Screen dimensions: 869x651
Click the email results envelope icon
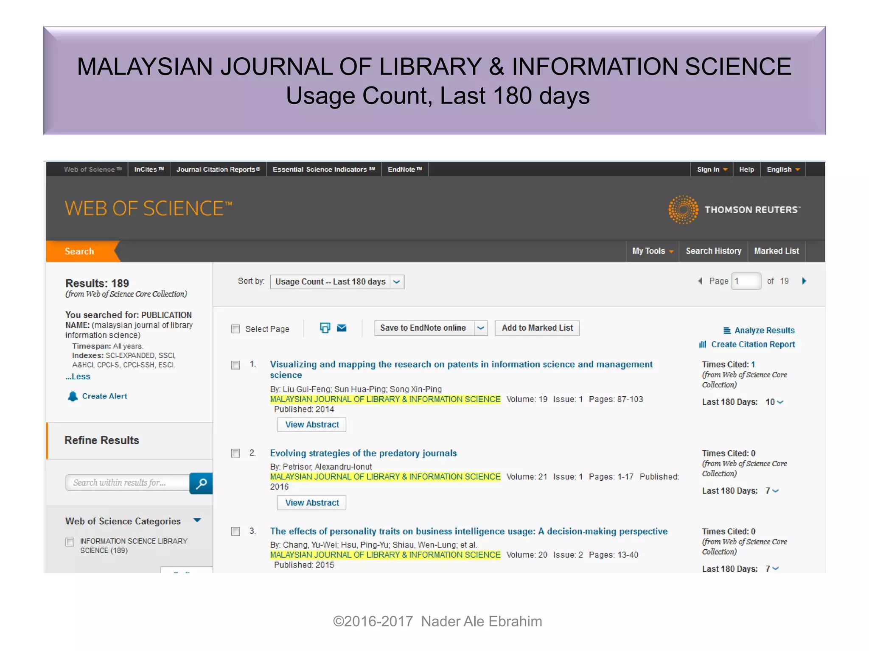pos(342,328)
